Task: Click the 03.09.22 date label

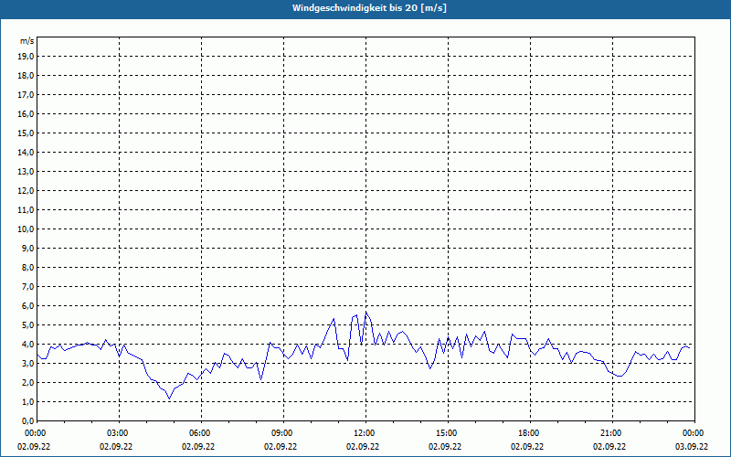Action: (x=692, y=447)
